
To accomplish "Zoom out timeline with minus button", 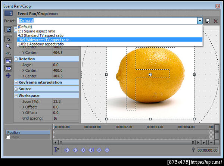I will (x=211, y=142).
